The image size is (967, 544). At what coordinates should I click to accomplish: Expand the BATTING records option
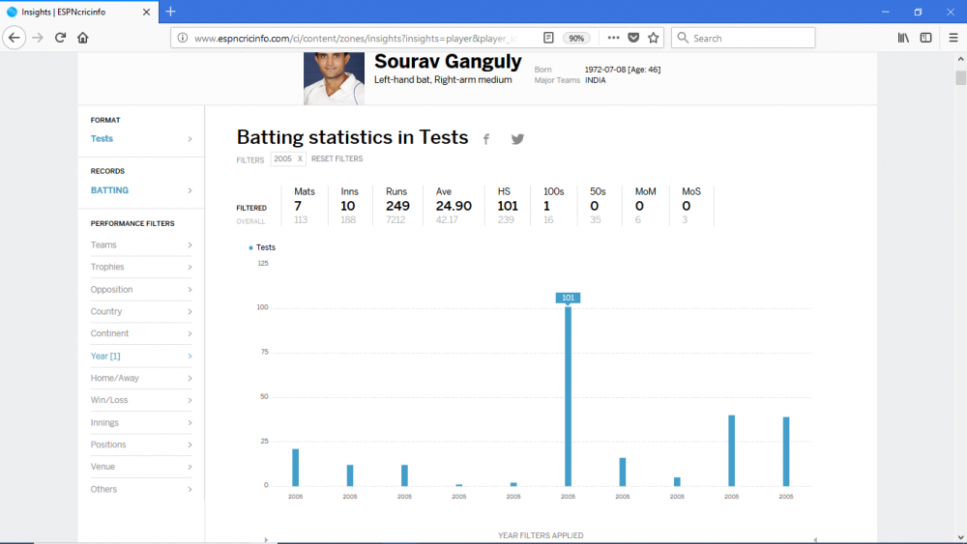tap(141, 190)
